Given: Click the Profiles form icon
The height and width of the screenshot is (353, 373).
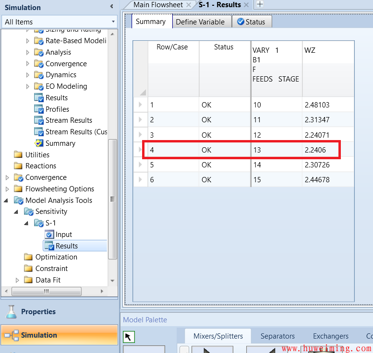Looking at the screenshot, I should click(x=39, y=109).
